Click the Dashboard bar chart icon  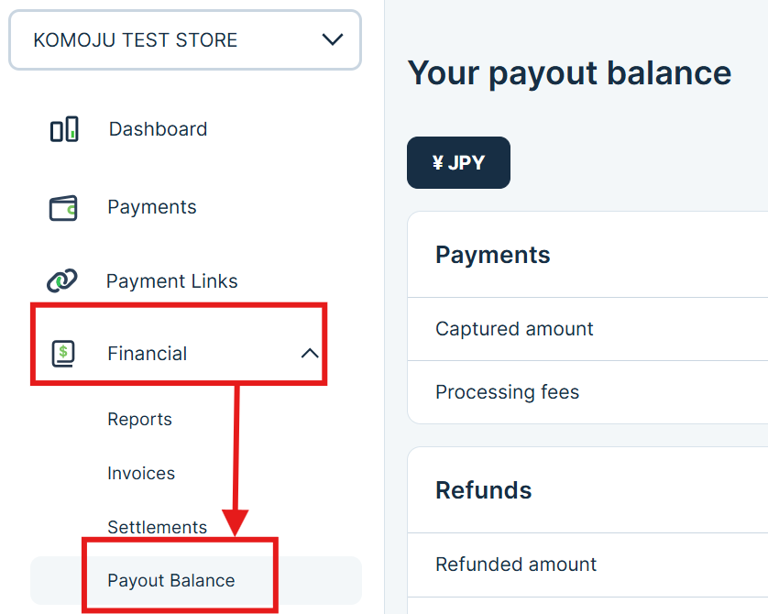coord(64,129)
